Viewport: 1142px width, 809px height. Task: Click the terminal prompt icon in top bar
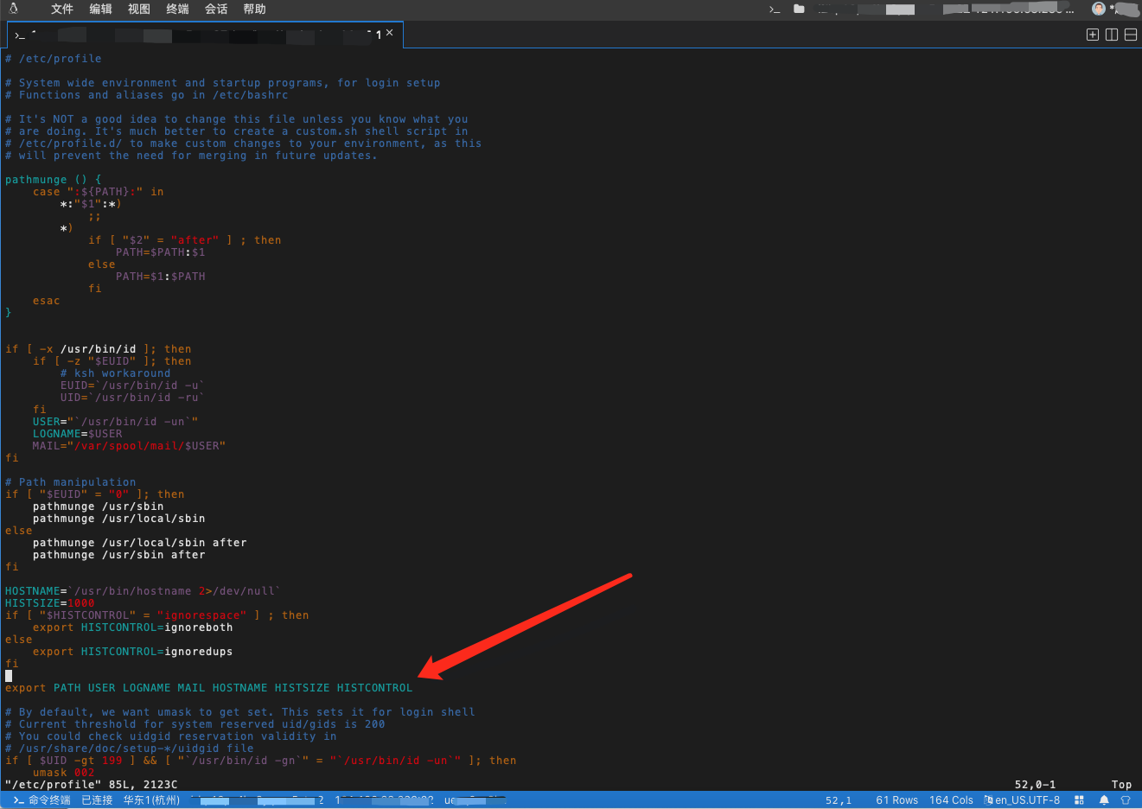coord(775,10)
